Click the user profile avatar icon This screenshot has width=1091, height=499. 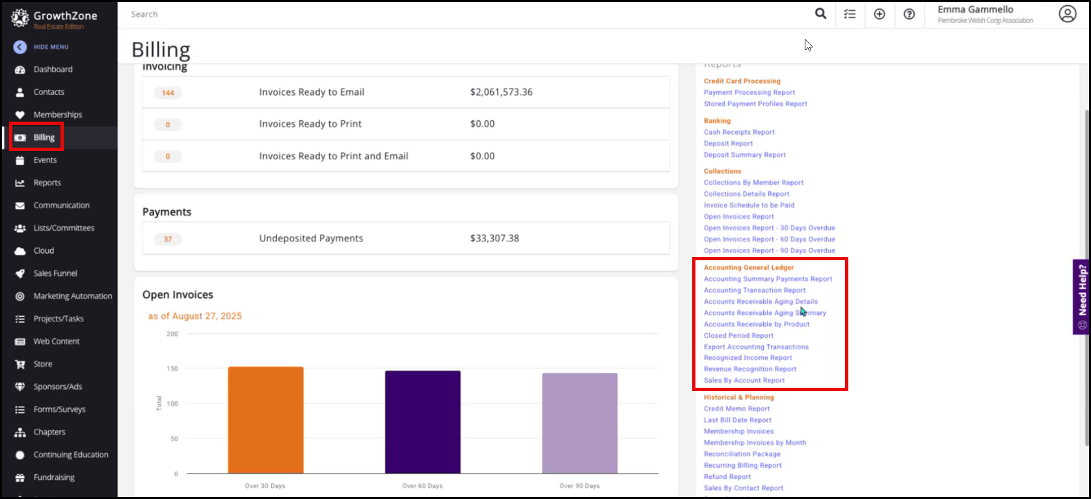click(1068, 14)
